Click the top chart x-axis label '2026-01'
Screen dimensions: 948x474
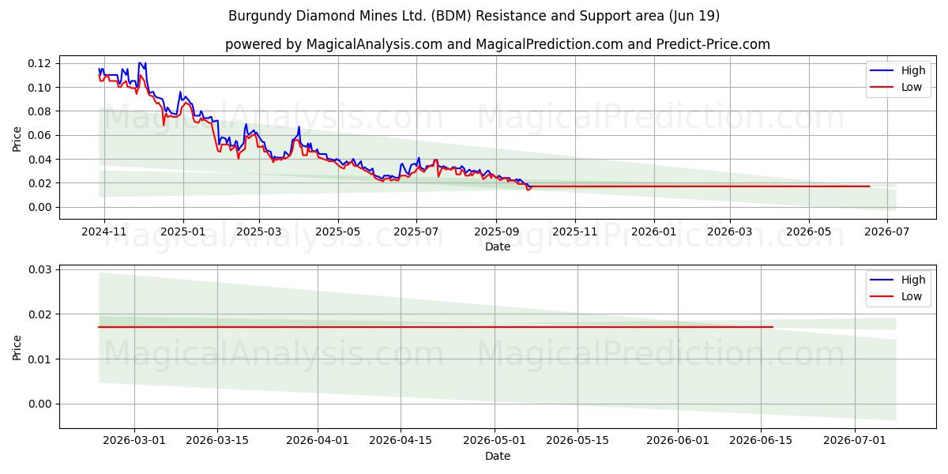pos(654,233)
